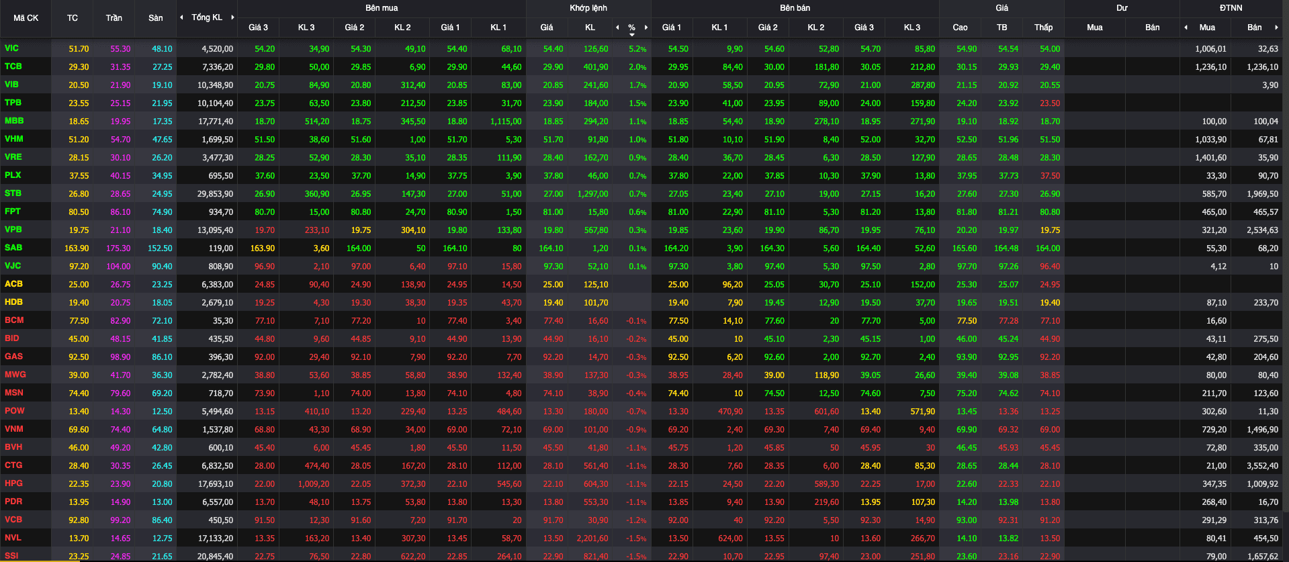
Task: Open FPT stock symbol
Action: click(13, 212)
